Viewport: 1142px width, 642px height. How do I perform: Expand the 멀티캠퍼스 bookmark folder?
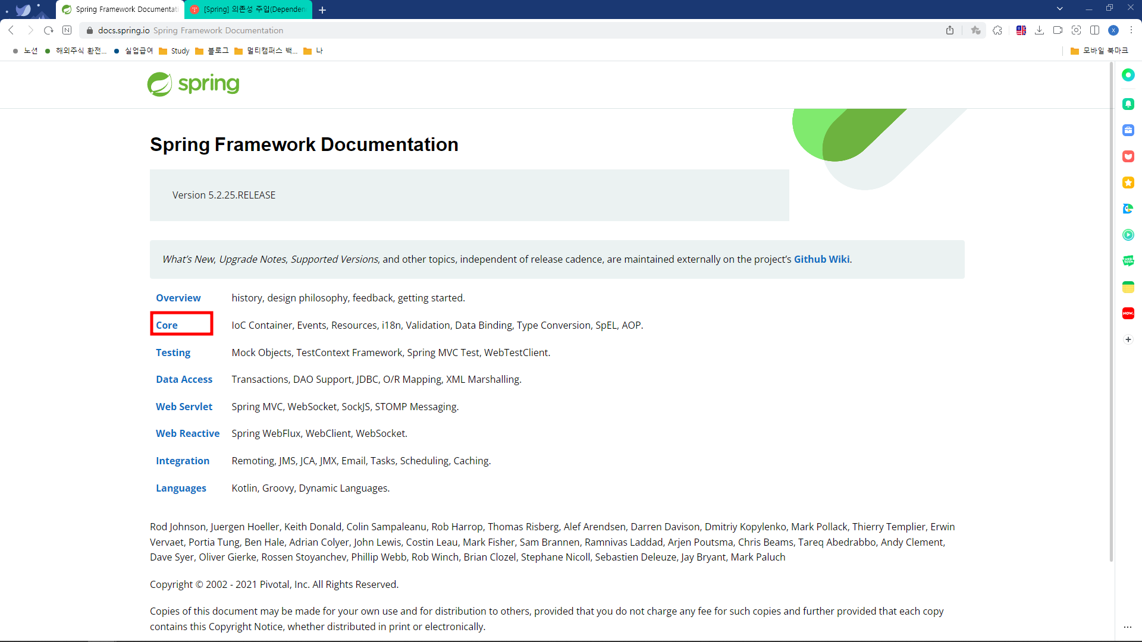266,51
